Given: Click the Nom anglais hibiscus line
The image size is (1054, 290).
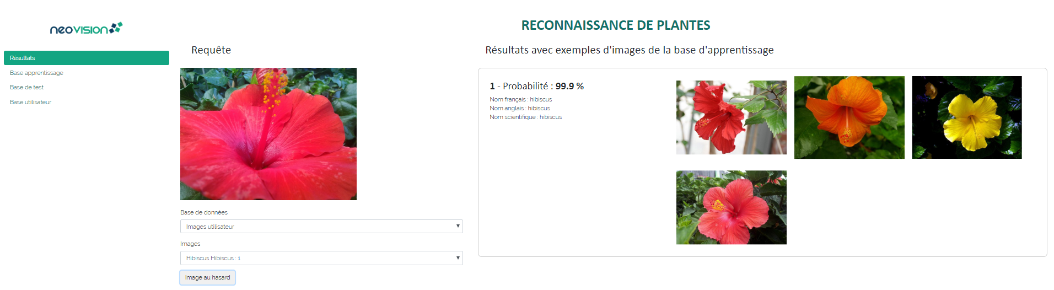Looking at the screenshot, I should (x=519, y=108).
